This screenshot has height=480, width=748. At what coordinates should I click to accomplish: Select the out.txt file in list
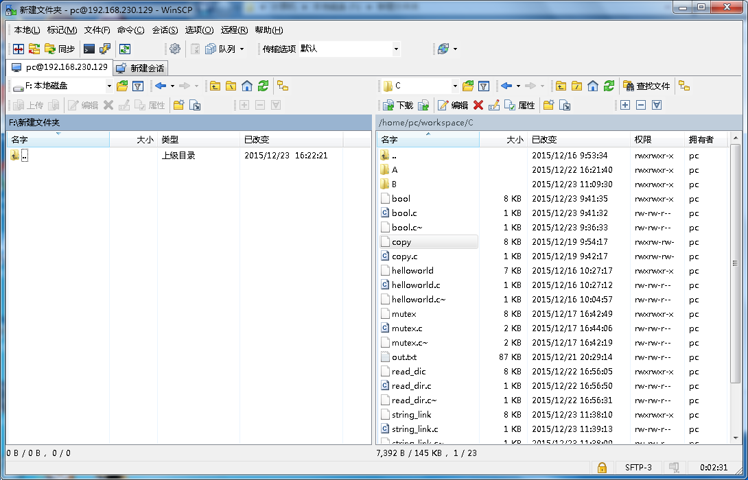tap(404, 357)
